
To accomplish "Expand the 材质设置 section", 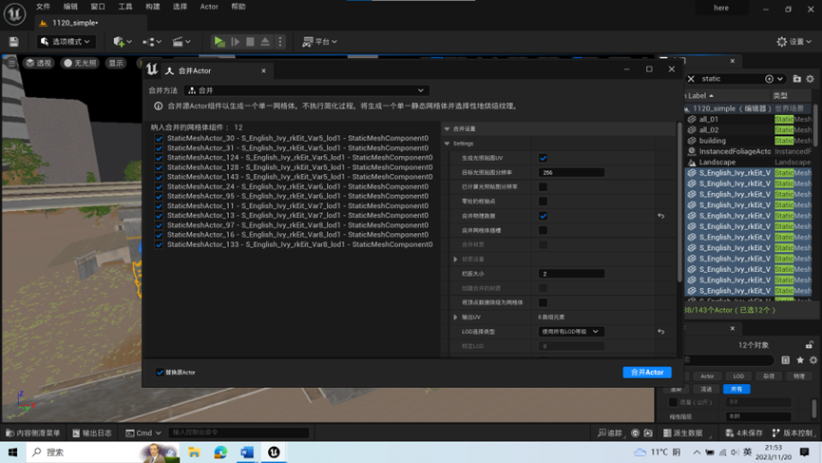I will [x=455, y=259].
